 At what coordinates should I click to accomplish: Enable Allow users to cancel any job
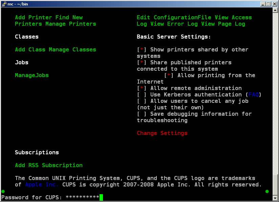pyautogui.click(x=142, y=101)
